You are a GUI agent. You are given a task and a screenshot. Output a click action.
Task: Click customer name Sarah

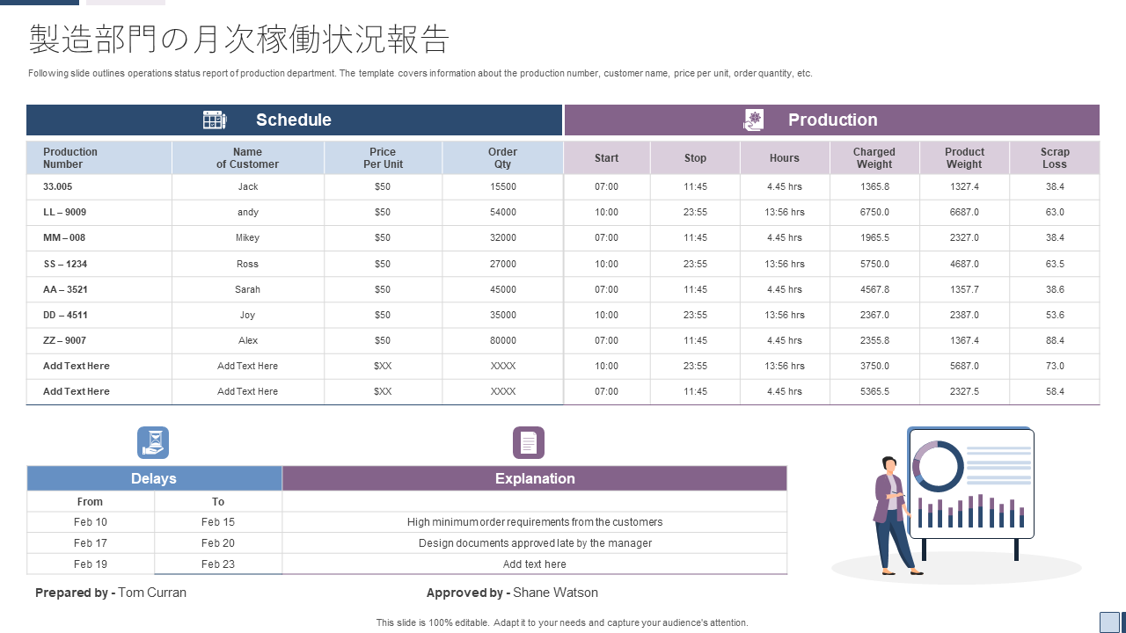[x=248, y=289]
